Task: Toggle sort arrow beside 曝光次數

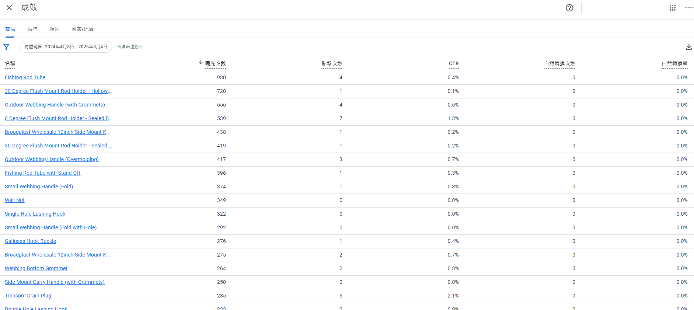Action: [200, 63]
